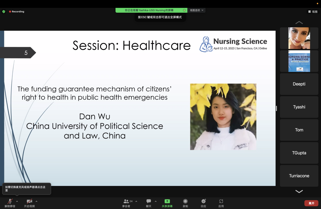Screen dimensions: 321x209
Task: Click the green encryption shield icon
Action: 4,12
